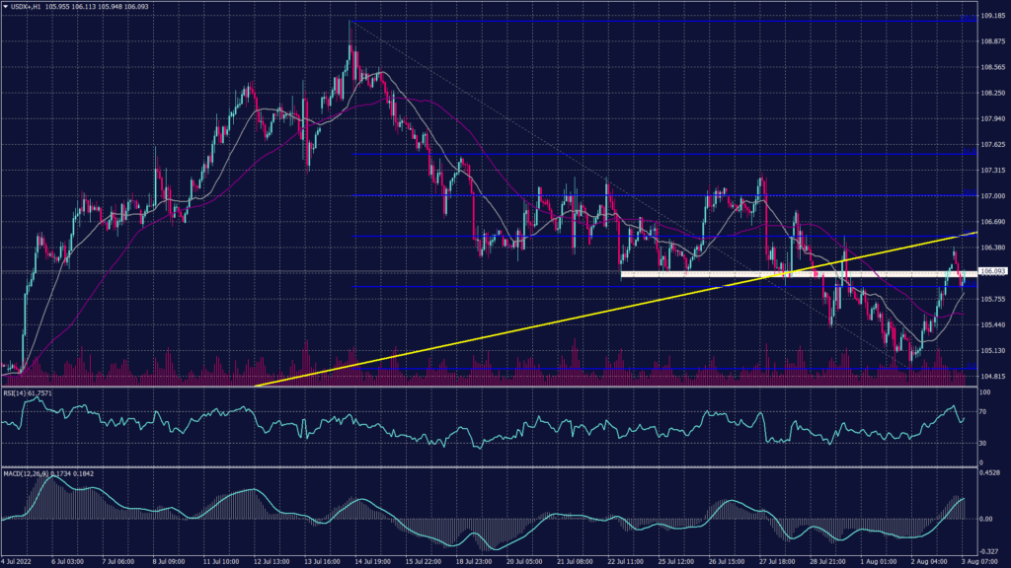Click the 106.093 current price tag

click(992, 271)
